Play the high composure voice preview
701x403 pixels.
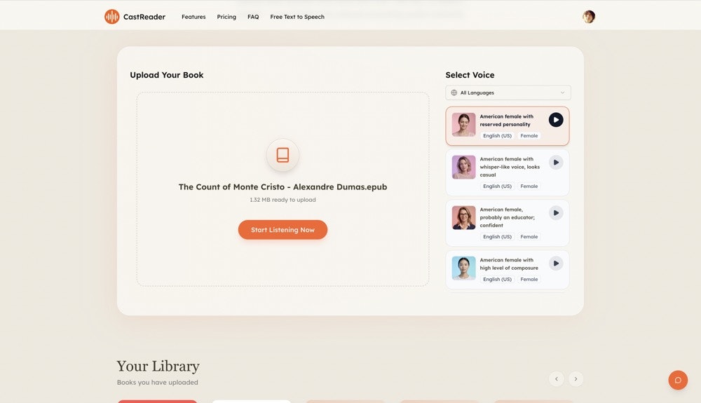click(x=556, y=263)
